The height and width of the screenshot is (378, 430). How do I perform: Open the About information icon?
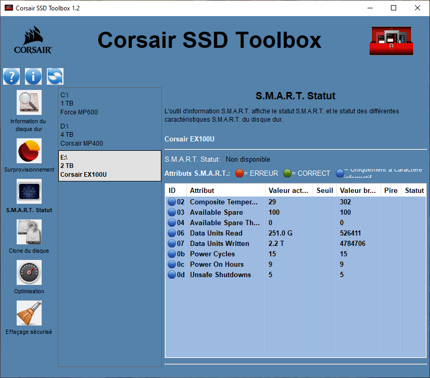tap(33, 76)
